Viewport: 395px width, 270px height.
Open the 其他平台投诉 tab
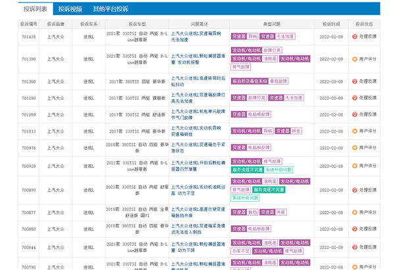pyautogui.click(x=111, y=9)
